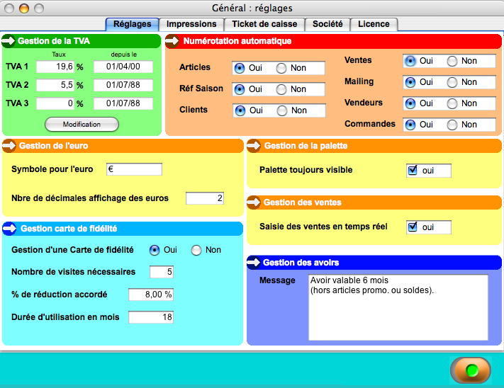Viewport: 504px width, 388px height.
Task: Click the green round validate button
Action: [471, 370]
